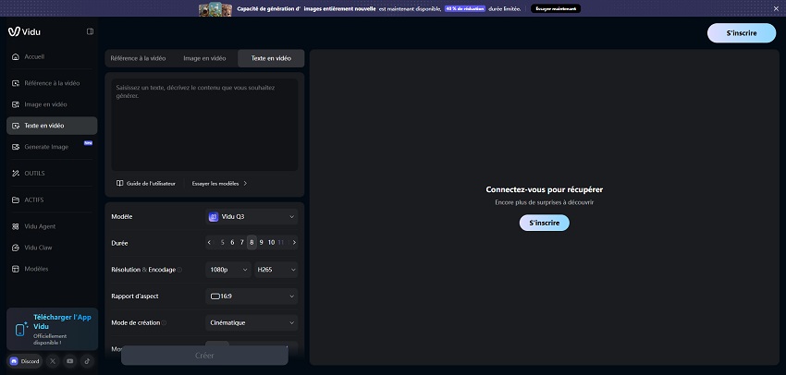This screenshot has height=375, width=786.
Task: Open the YouTube social icon
Action: click(69, 361)
